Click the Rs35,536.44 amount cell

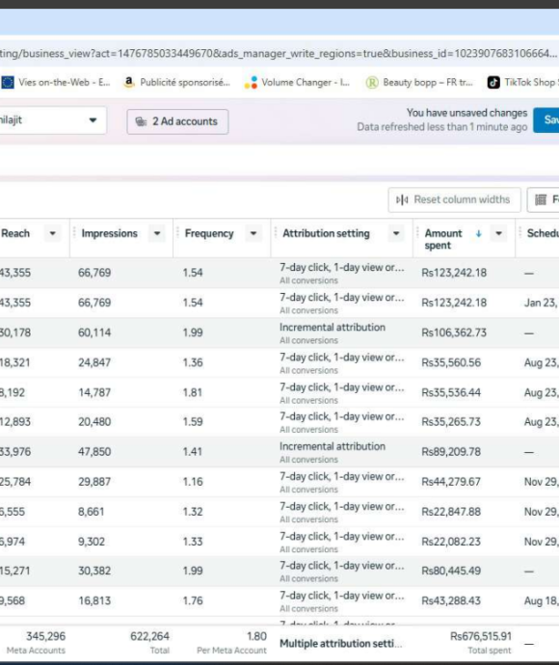(451, 392)
